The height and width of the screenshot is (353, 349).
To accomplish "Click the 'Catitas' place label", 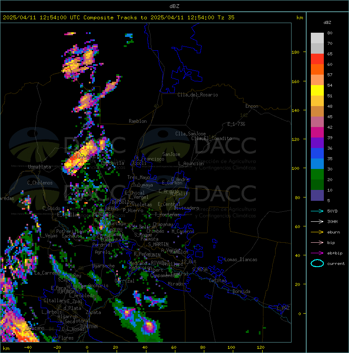I will pos(218,280).
